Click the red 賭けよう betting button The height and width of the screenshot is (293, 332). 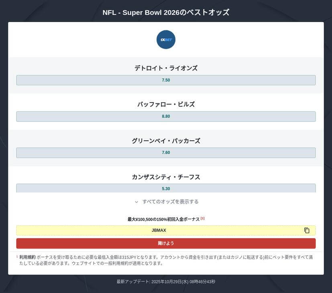pos(166,243)
